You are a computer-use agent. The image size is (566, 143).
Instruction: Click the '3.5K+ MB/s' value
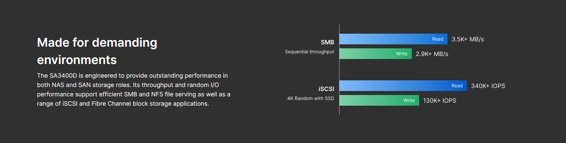click(468, 39)
